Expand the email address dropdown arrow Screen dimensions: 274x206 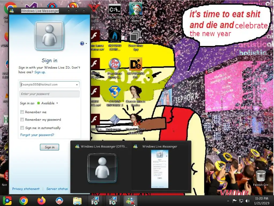[77, 85]
